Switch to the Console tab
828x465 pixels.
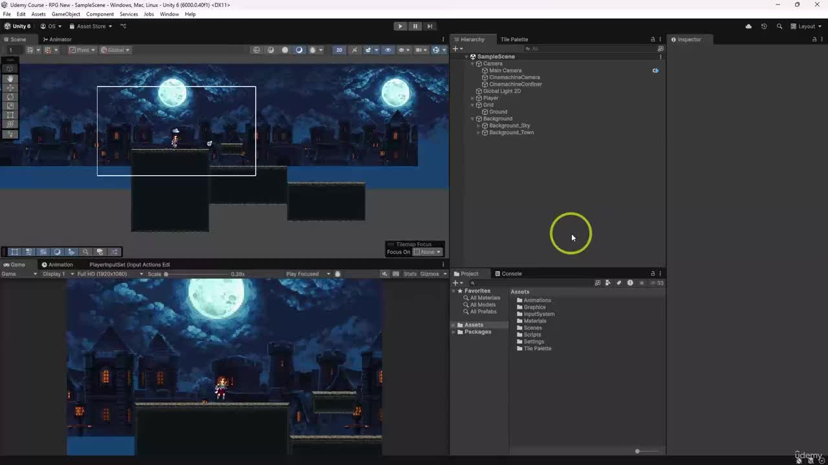pyautogui.click(x=508, y=274)
